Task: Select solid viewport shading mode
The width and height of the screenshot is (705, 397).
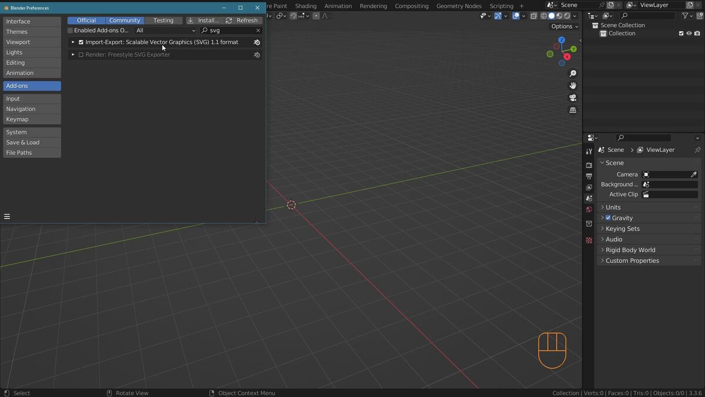Action: pos(551,16)
